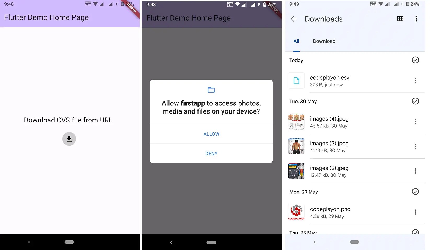Image resolution: width=430 pixels, height=250 pixels.
Task: Tap DENY in the permission dialog
Action: click(x=211, y=153)
